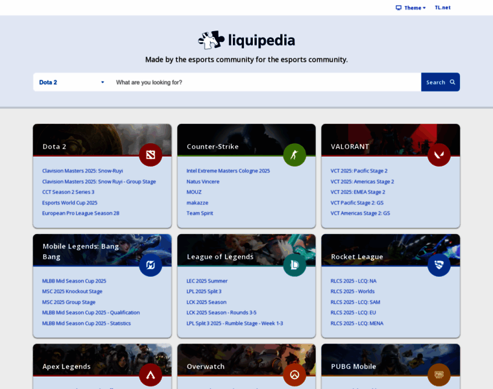Open the Dota 2 wiki selector dropdown
The height and width of the screenshot is (389, 493).
point(71,82)
